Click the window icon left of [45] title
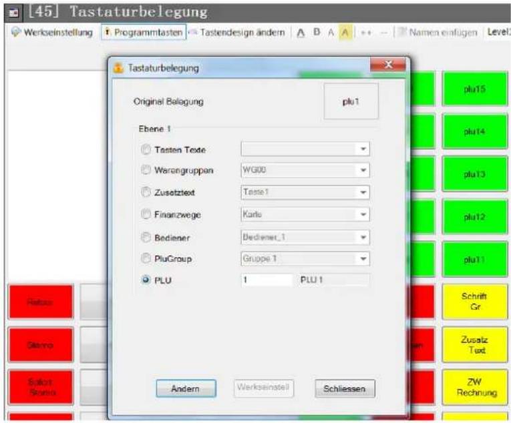Image resolution: width=511 pixels, height=423 pixels. (13, 13)
